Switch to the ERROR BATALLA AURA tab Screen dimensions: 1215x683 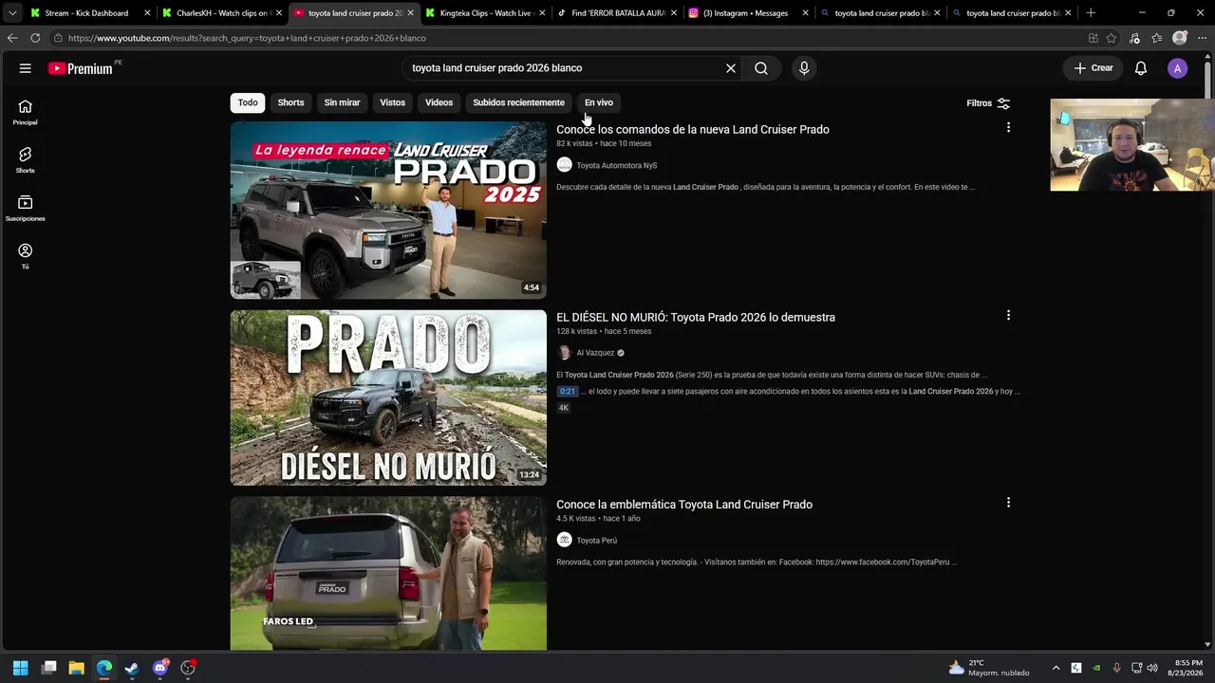point(617,13)
